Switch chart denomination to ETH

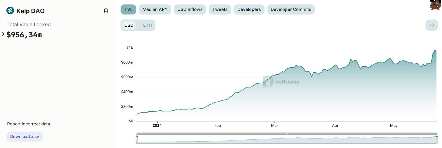(147, 25)
